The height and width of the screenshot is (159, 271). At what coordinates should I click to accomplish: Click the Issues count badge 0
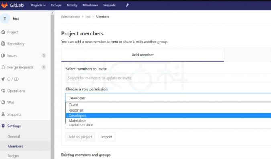coord(43,56)
